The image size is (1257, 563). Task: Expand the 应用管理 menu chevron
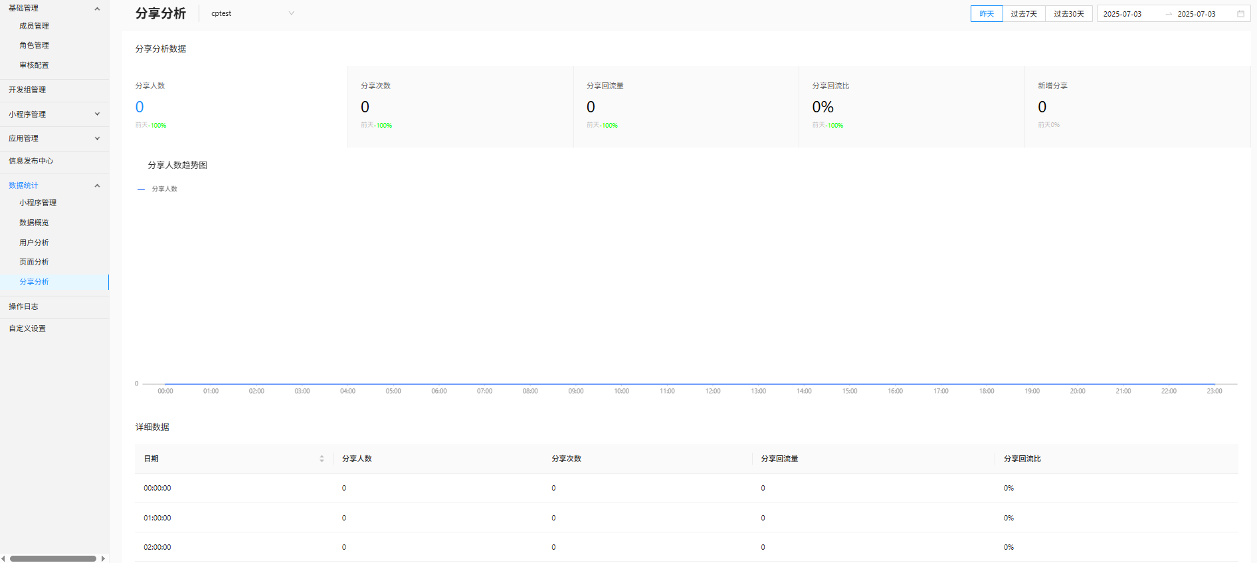pos(97,138)
